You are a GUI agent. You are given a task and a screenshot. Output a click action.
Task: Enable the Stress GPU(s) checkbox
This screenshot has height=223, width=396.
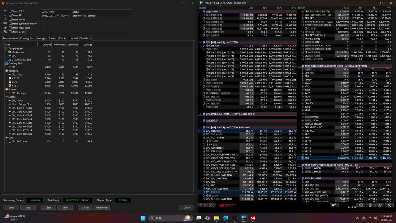coord(10,32)
